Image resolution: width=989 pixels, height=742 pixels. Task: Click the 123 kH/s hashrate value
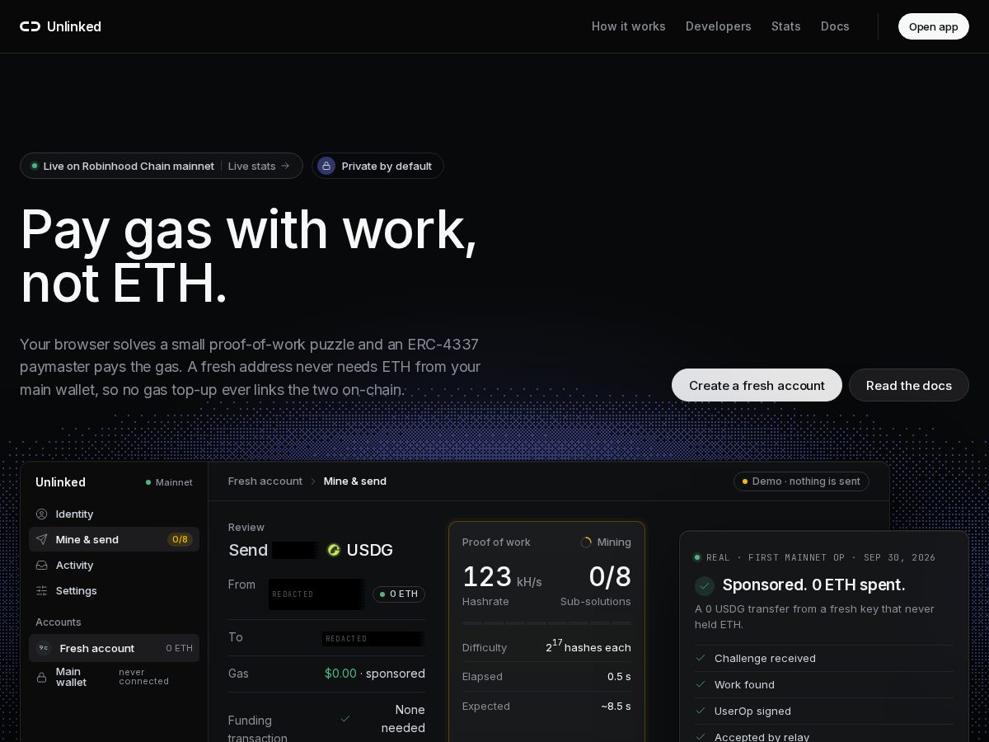(502, 577)
